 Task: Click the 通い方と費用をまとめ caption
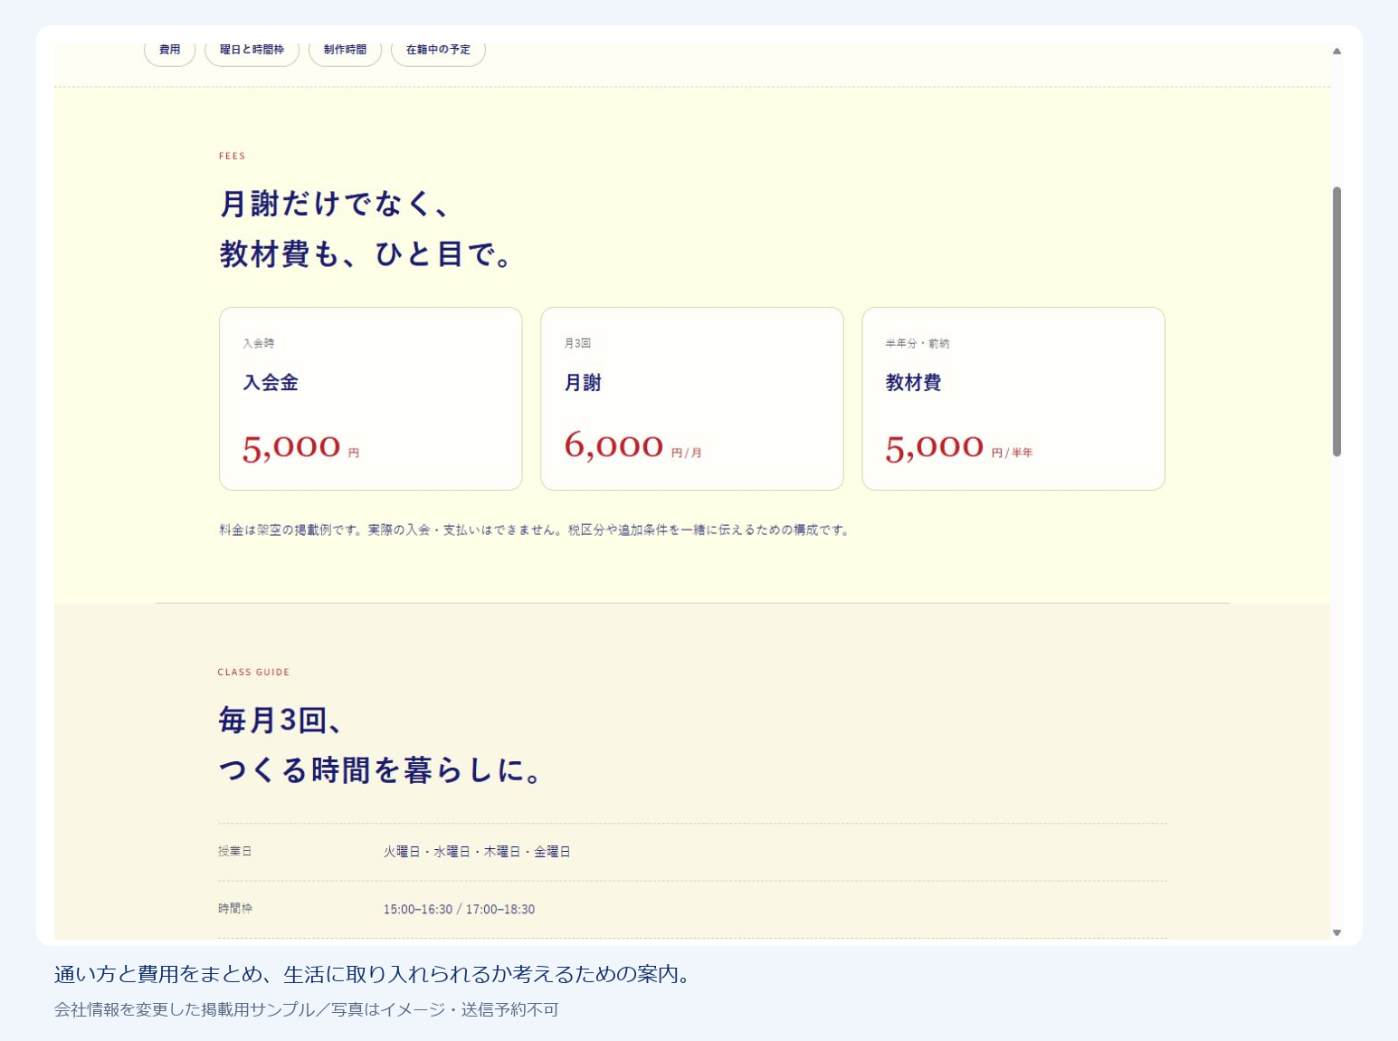tap(375, 974)
